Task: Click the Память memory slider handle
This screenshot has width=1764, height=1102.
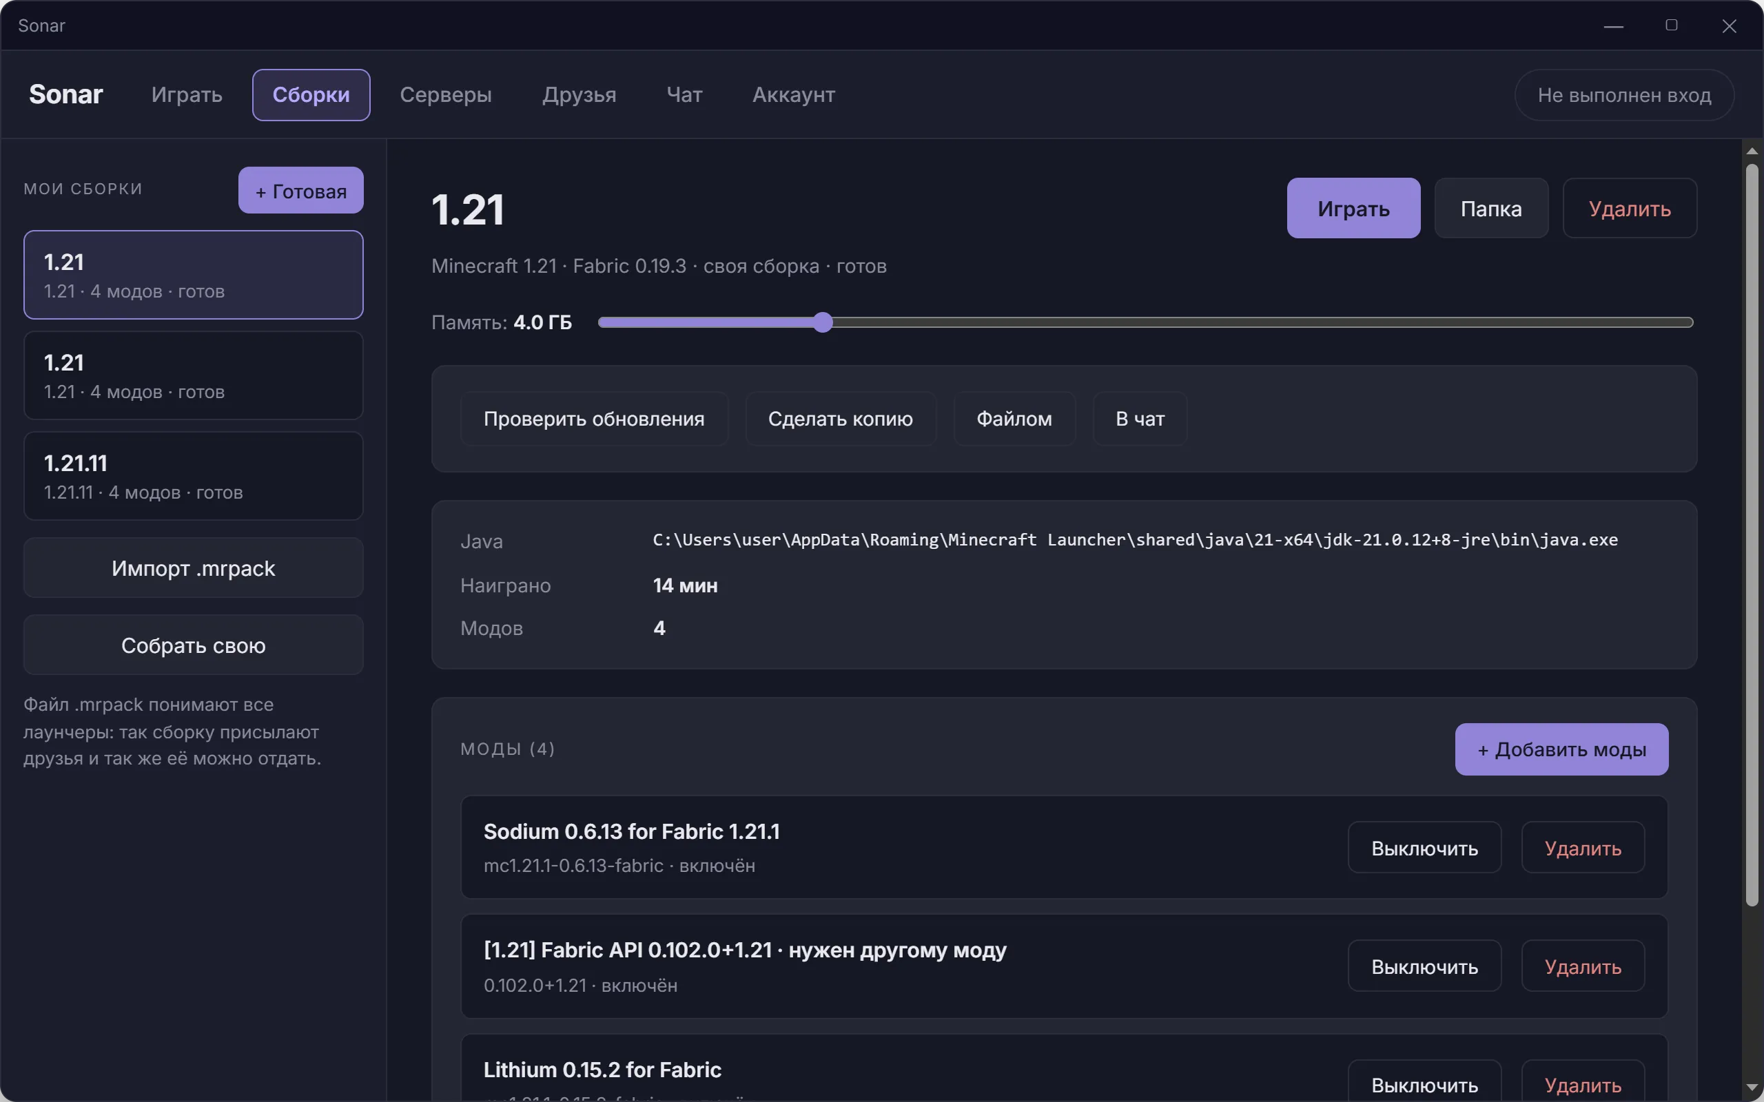Action: 822,322
